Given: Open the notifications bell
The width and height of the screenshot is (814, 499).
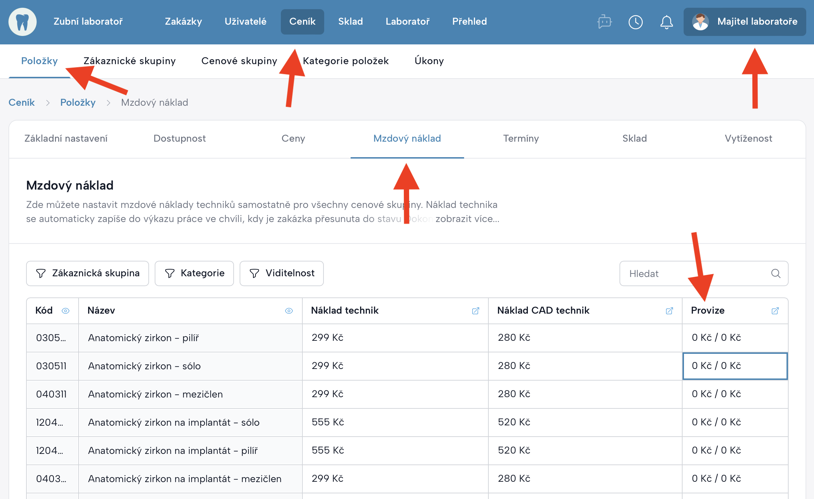Looking at the screenshot, I should pos(666,22).
